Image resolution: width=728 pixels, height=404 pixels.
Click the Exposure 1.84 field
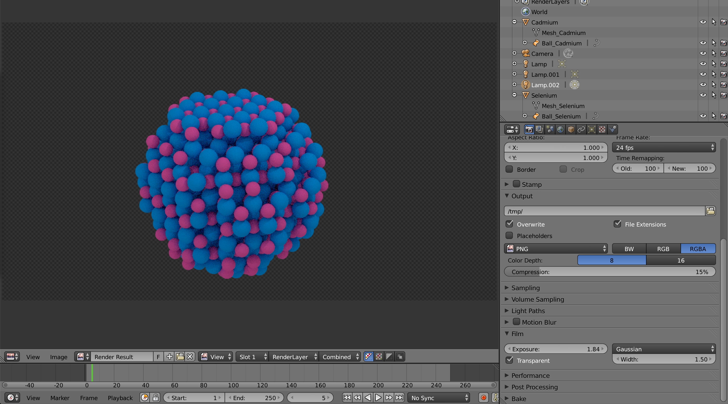[x=556, y=349]
